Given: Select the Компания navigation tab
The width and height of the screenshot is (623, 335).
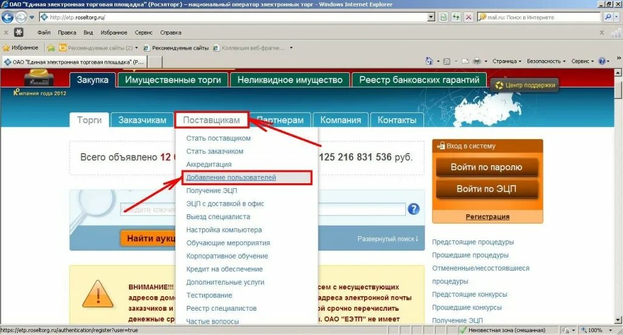Looking at the screenshot, I should 341,120.
